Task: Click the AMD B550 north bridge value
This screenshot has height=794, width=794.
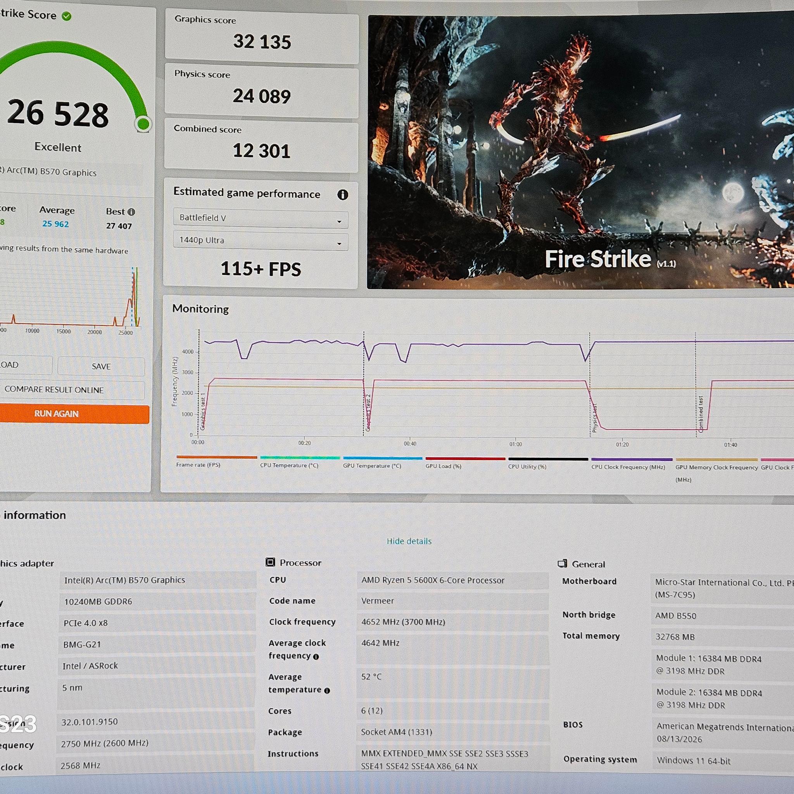Action: coord(676,616)
